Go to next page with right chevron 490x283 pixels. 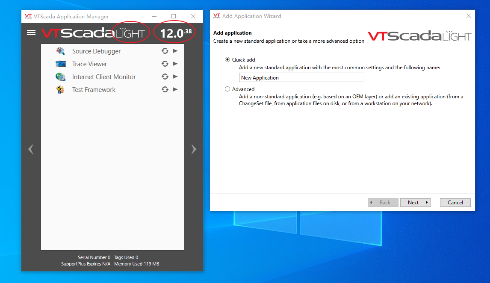(194, 149)
